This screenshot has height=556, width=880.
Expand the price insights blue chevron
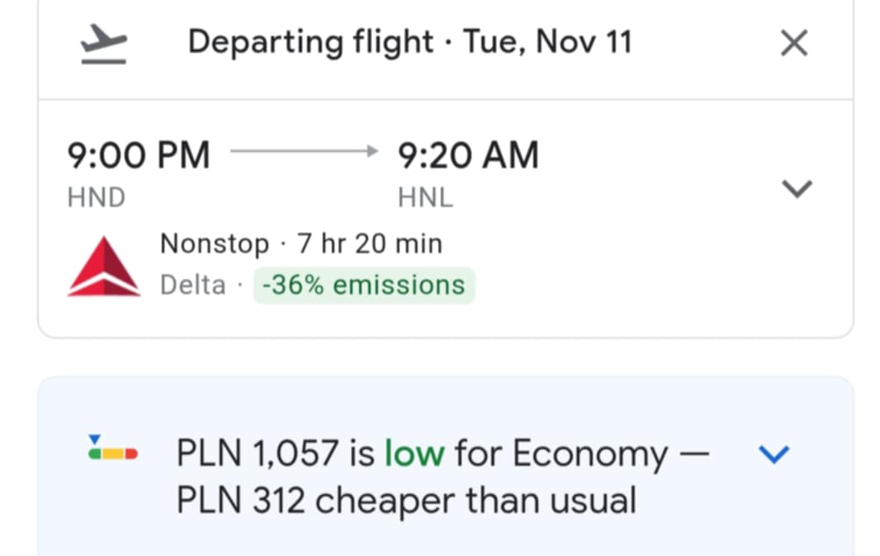click(x=774, y=454)
